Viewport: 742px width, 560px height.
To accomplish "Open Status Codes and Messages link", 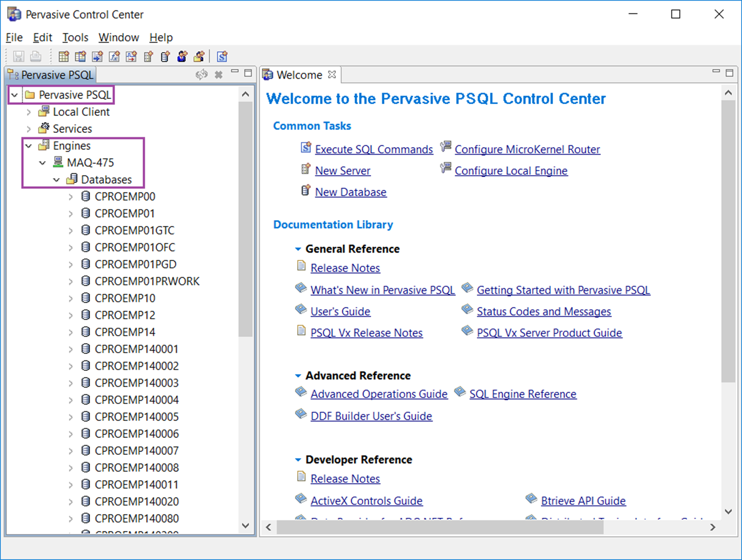I will click(x=544, y=312).
